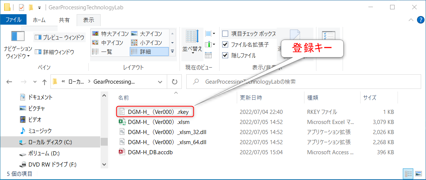The height and width of the screenshot is (180, 426).
Task: Select 大アイコン layout
Action: [x=147, y=34]
